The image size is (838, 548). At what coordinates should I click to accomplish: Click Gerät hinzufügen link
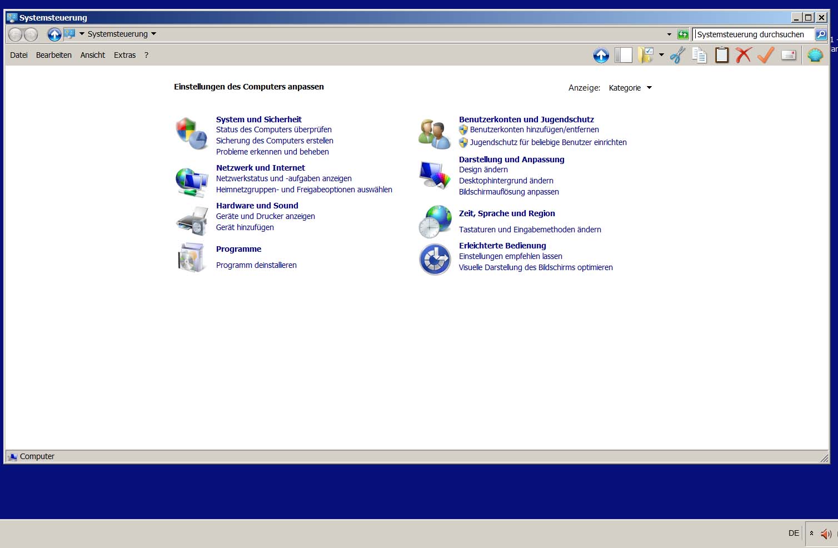click(x=245, y=227)
